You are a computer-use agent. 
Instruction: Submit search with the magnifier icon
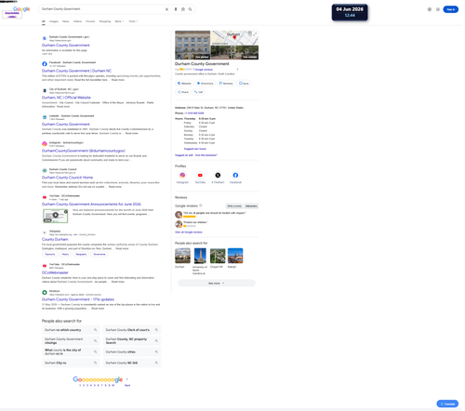[x=190, y=9]
